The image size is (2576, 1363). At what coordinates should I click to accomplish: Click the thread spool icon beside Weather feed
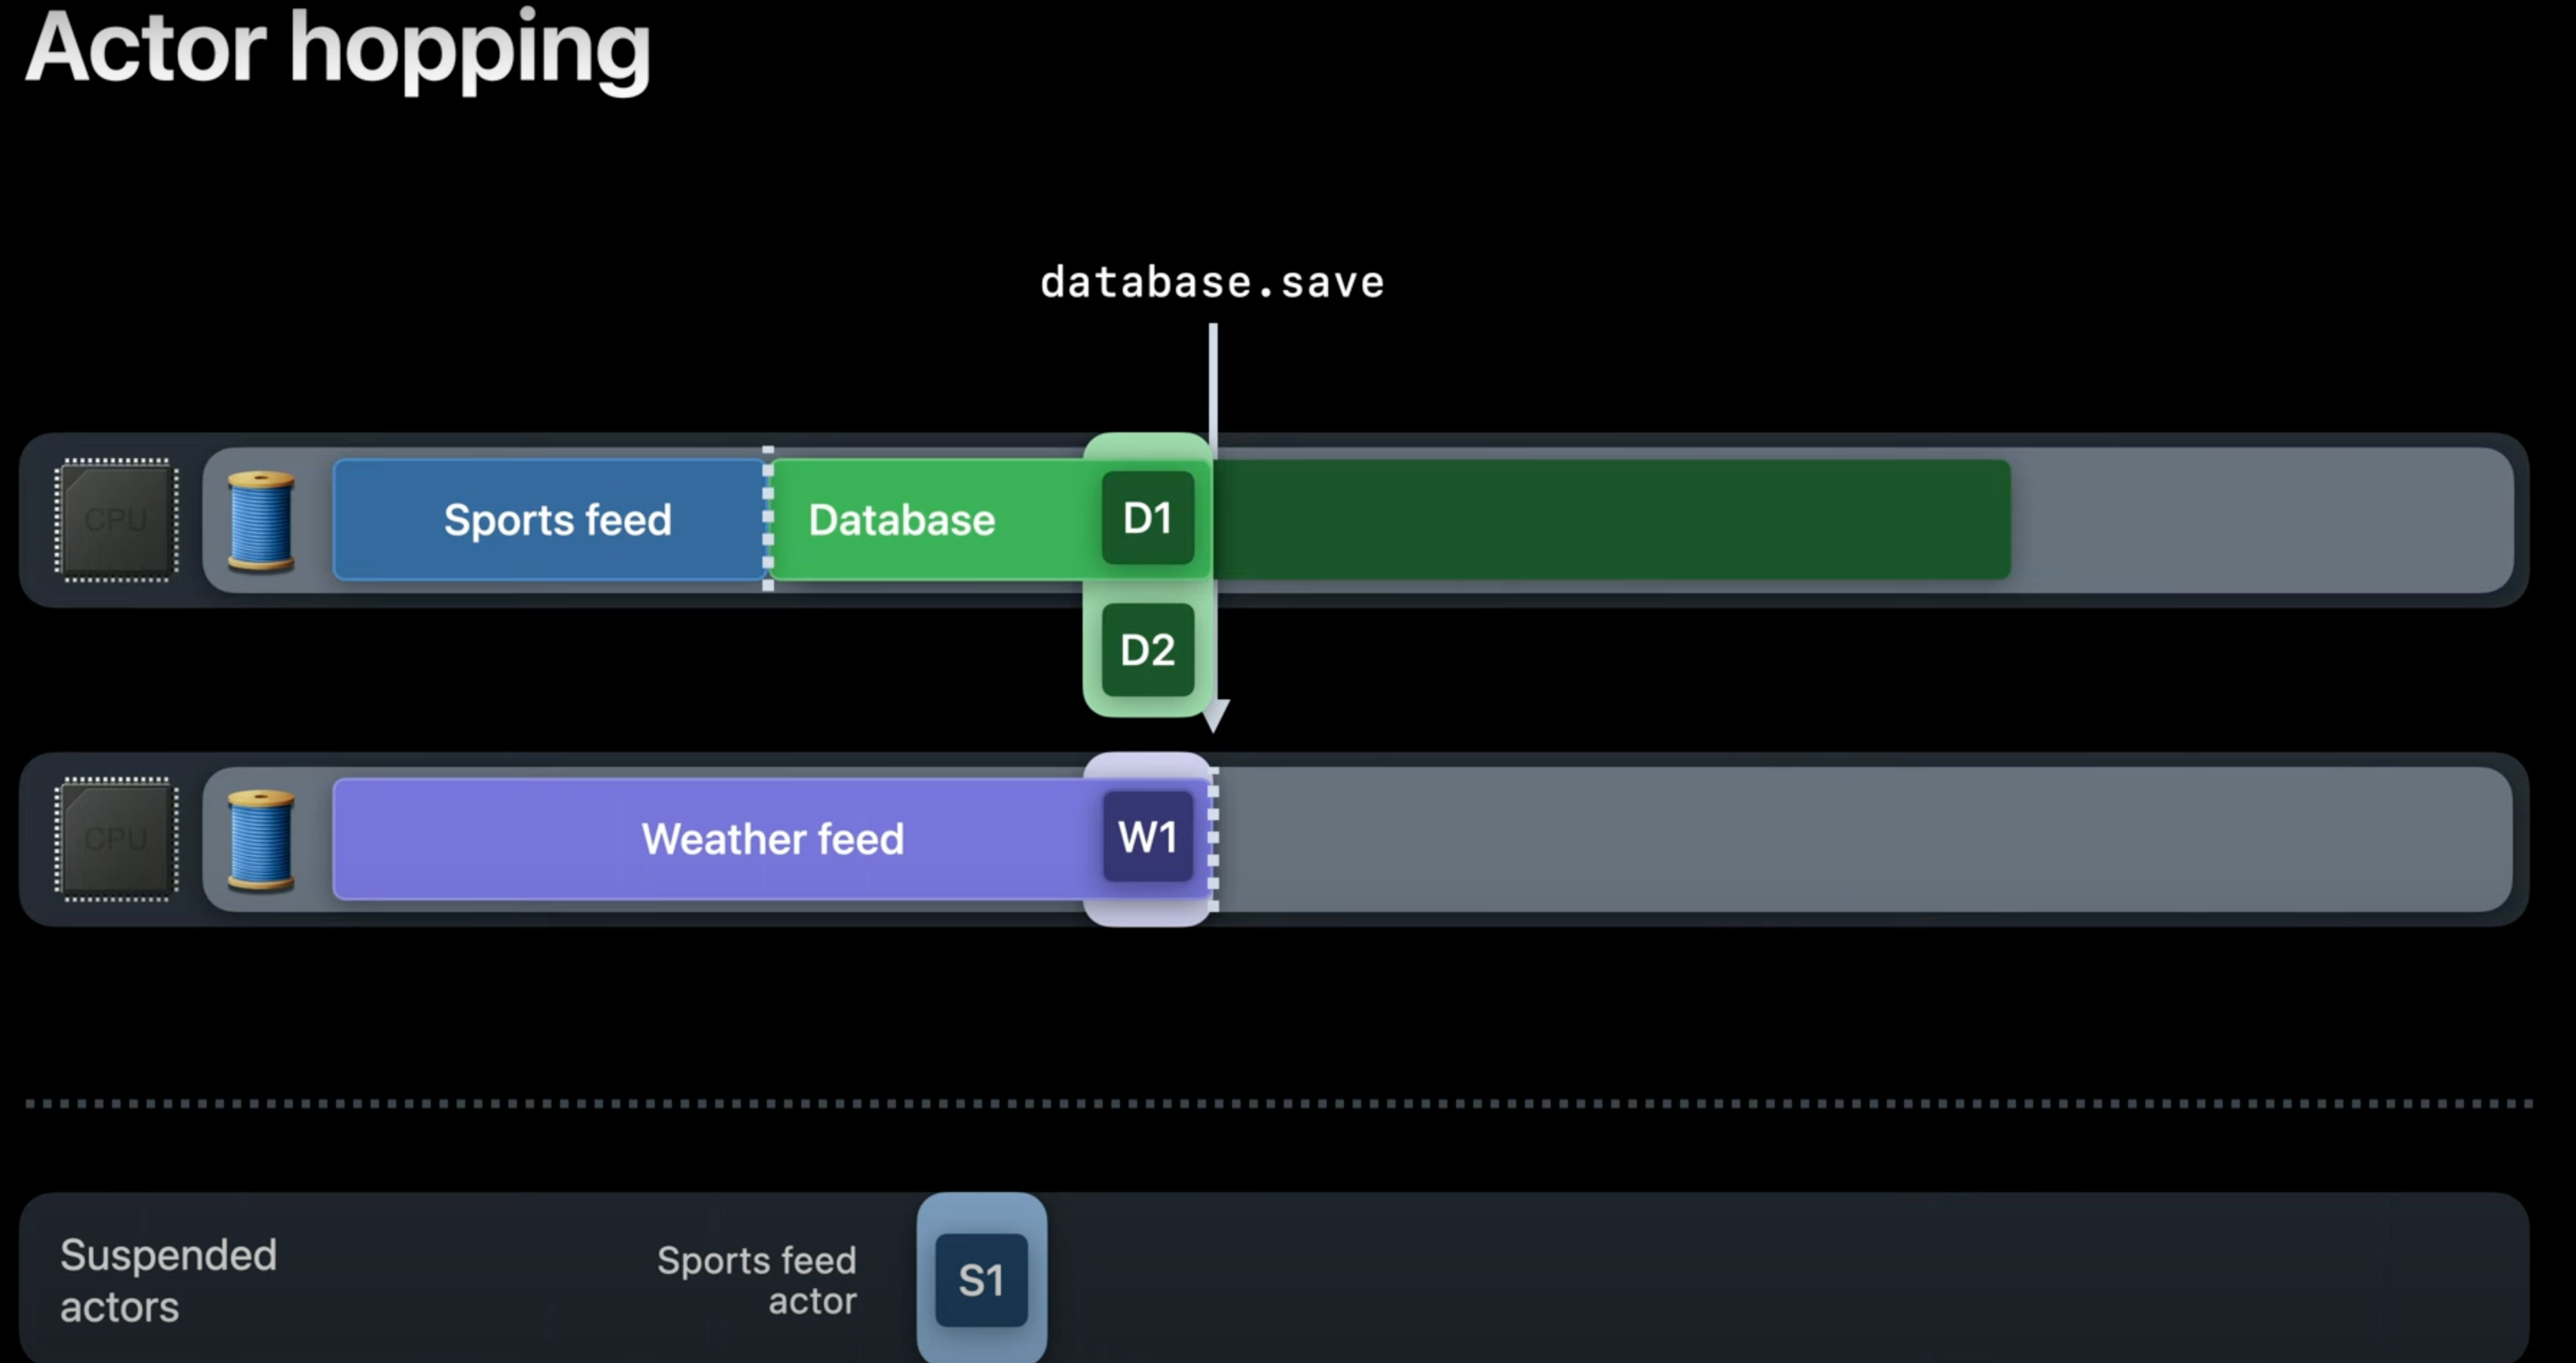pyautogui.click(x=261, y=840)
